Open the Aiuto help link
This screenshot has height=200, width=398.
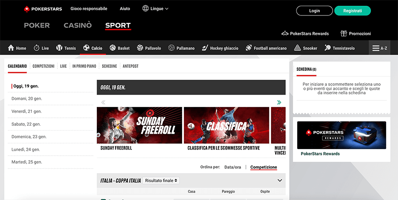(x=125, y=9)
